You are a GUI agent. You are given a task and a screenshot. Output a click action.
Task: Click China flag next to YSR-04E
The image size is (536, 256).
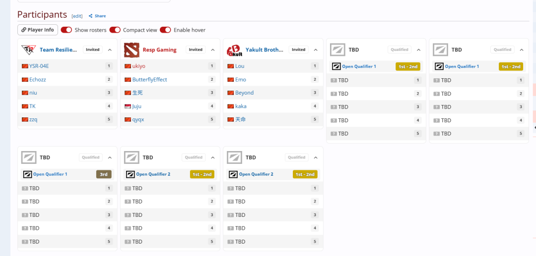(x=25, y=66)
